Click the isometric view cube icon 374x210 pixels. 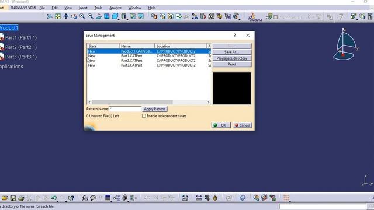115,16
